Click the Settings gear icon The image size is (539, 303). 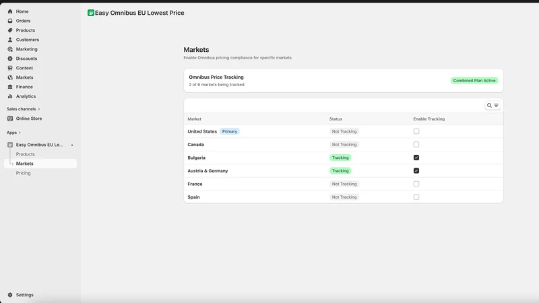[10, 295]
